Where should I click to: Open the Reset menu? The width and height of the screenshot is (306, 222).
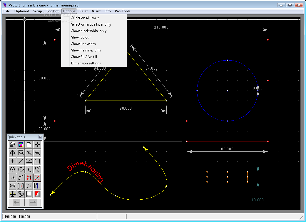coord(83,11)
